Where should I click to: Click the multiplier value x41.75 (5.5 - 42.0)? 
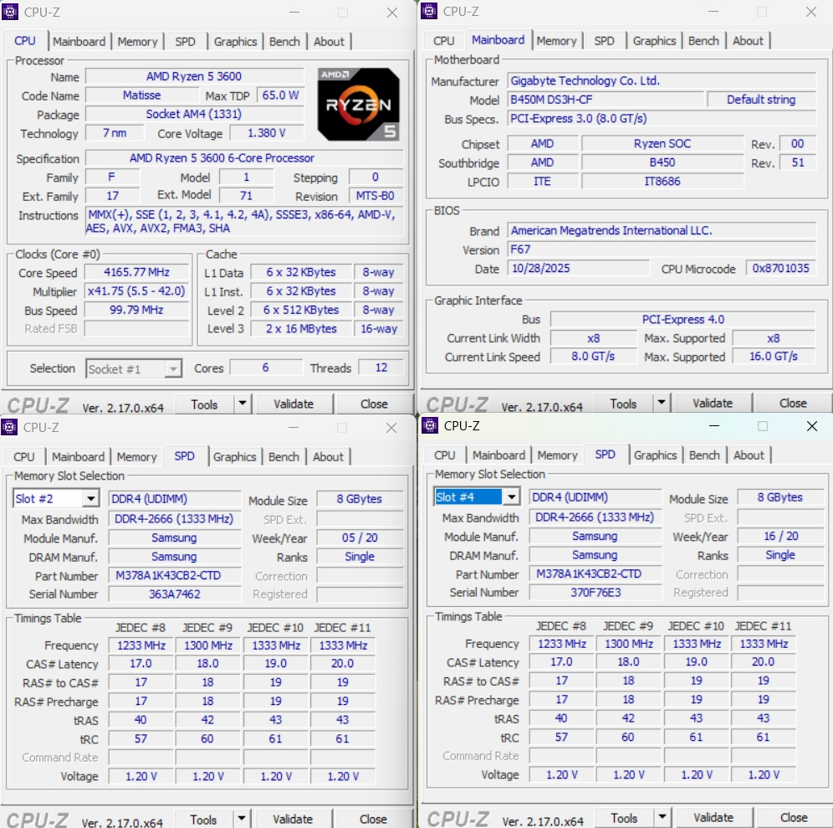[136, 291]
